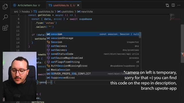Screen dimensions: 184x103
Task: Click line number 10 in gutter
Action: [x=18, y=27]
